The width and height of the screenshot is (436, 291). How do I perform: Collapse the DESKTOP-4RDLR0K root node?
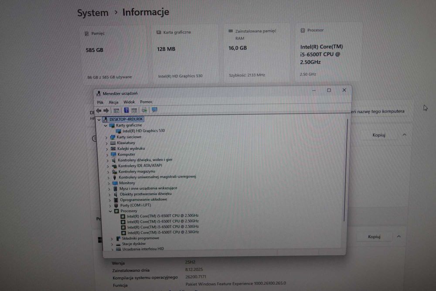click(99, 120)
